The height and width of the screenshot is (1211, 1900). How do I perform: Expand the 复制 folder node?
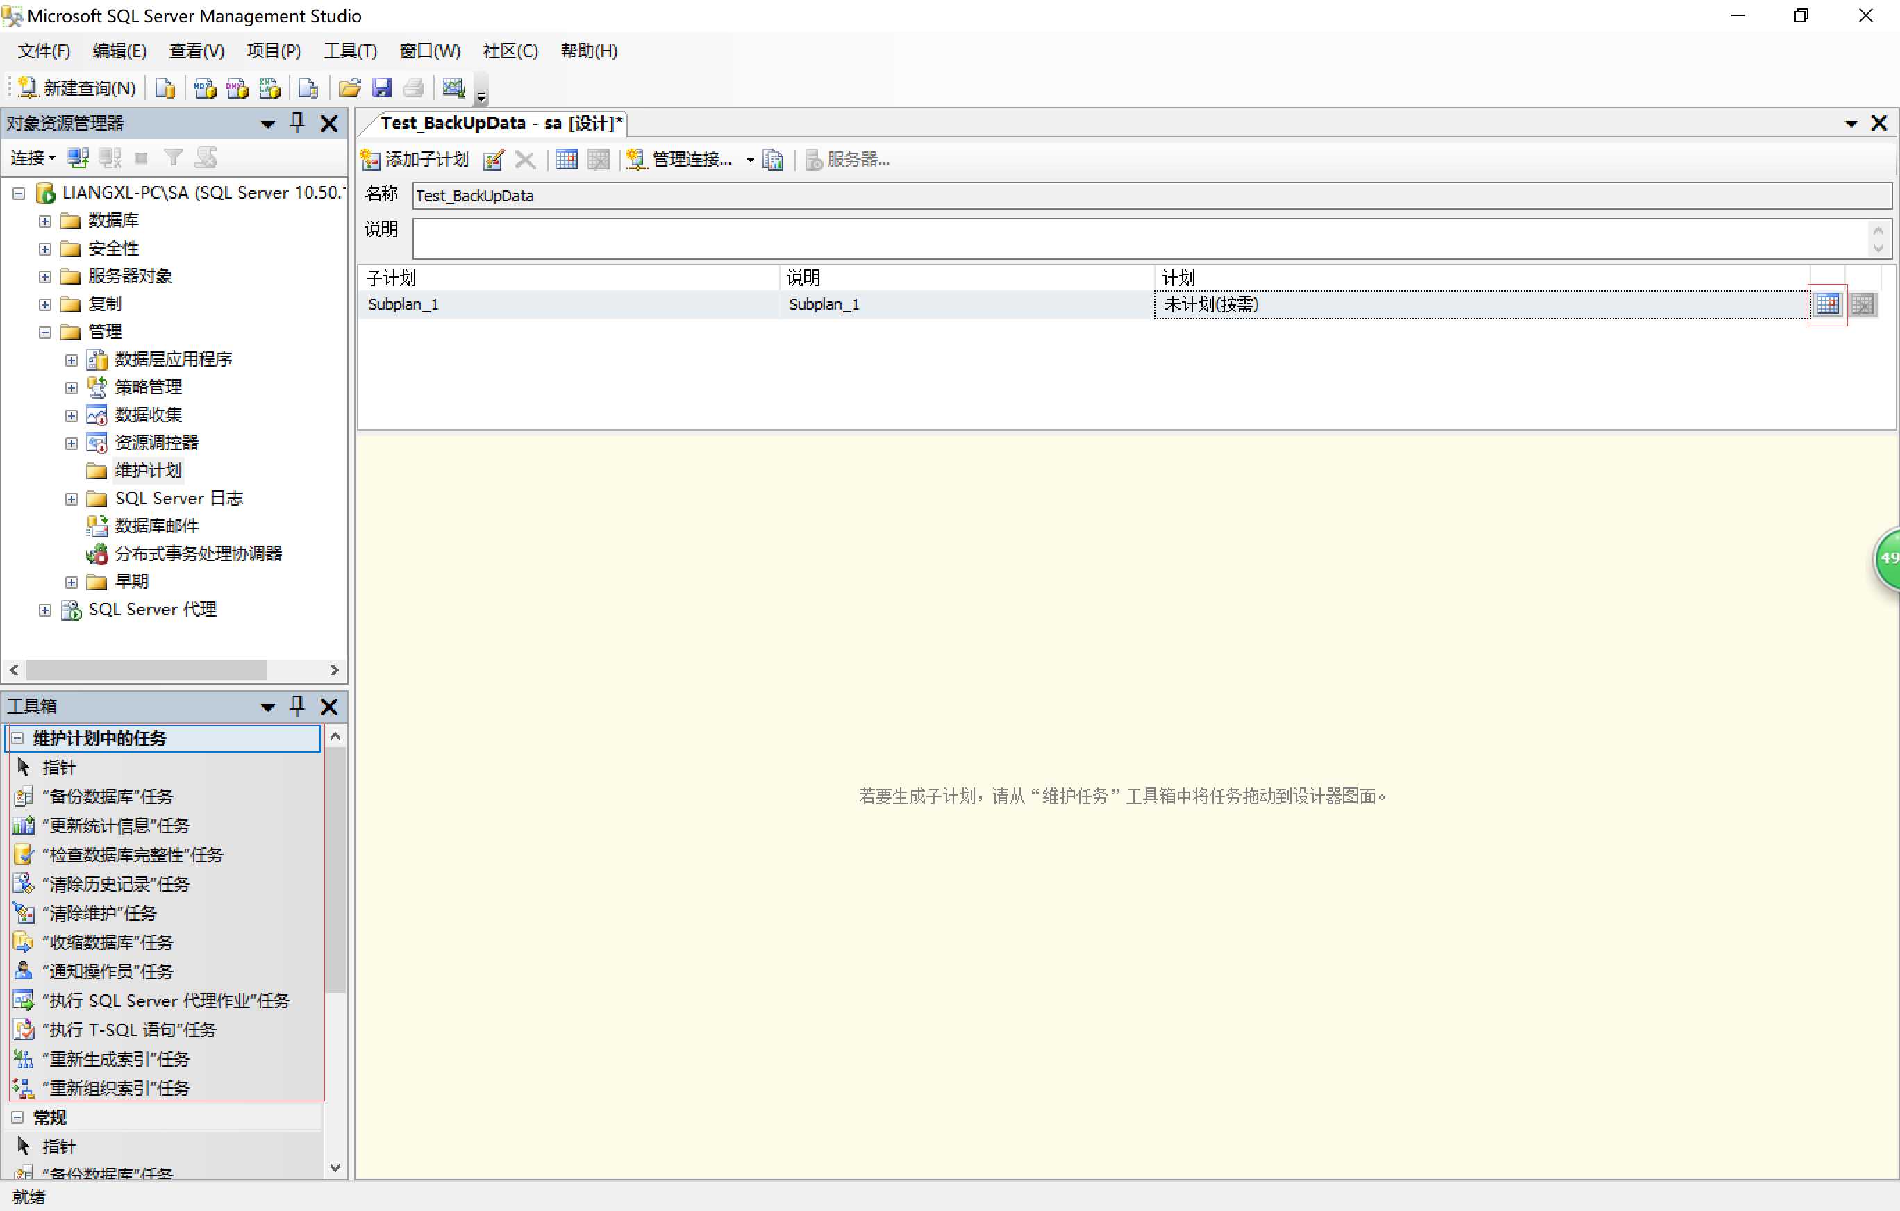pyautogui.click(x=45, y=305)
